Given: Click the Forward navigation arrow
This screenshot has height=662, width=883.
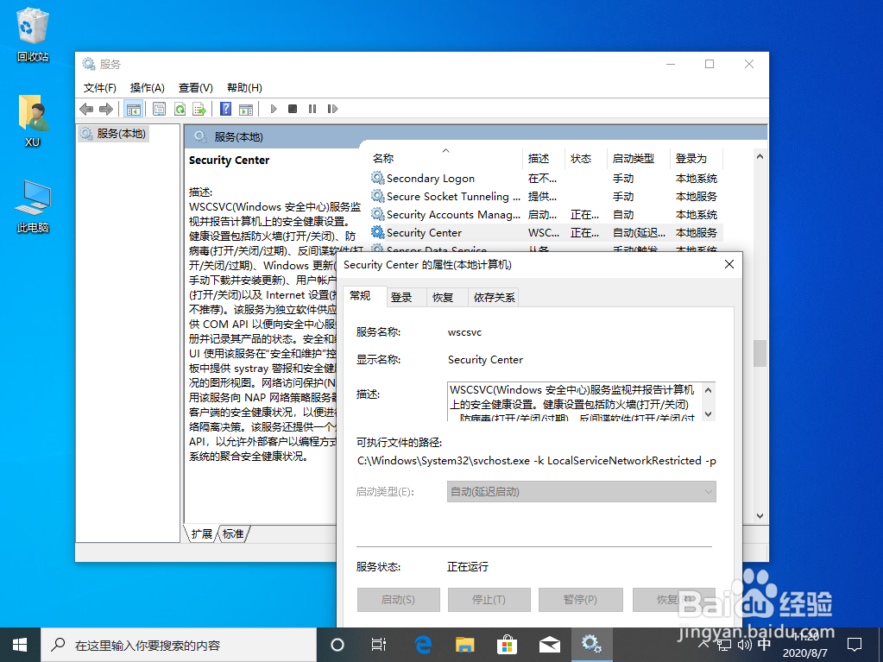Looking at the screenshot, I should tap(107, 109).
